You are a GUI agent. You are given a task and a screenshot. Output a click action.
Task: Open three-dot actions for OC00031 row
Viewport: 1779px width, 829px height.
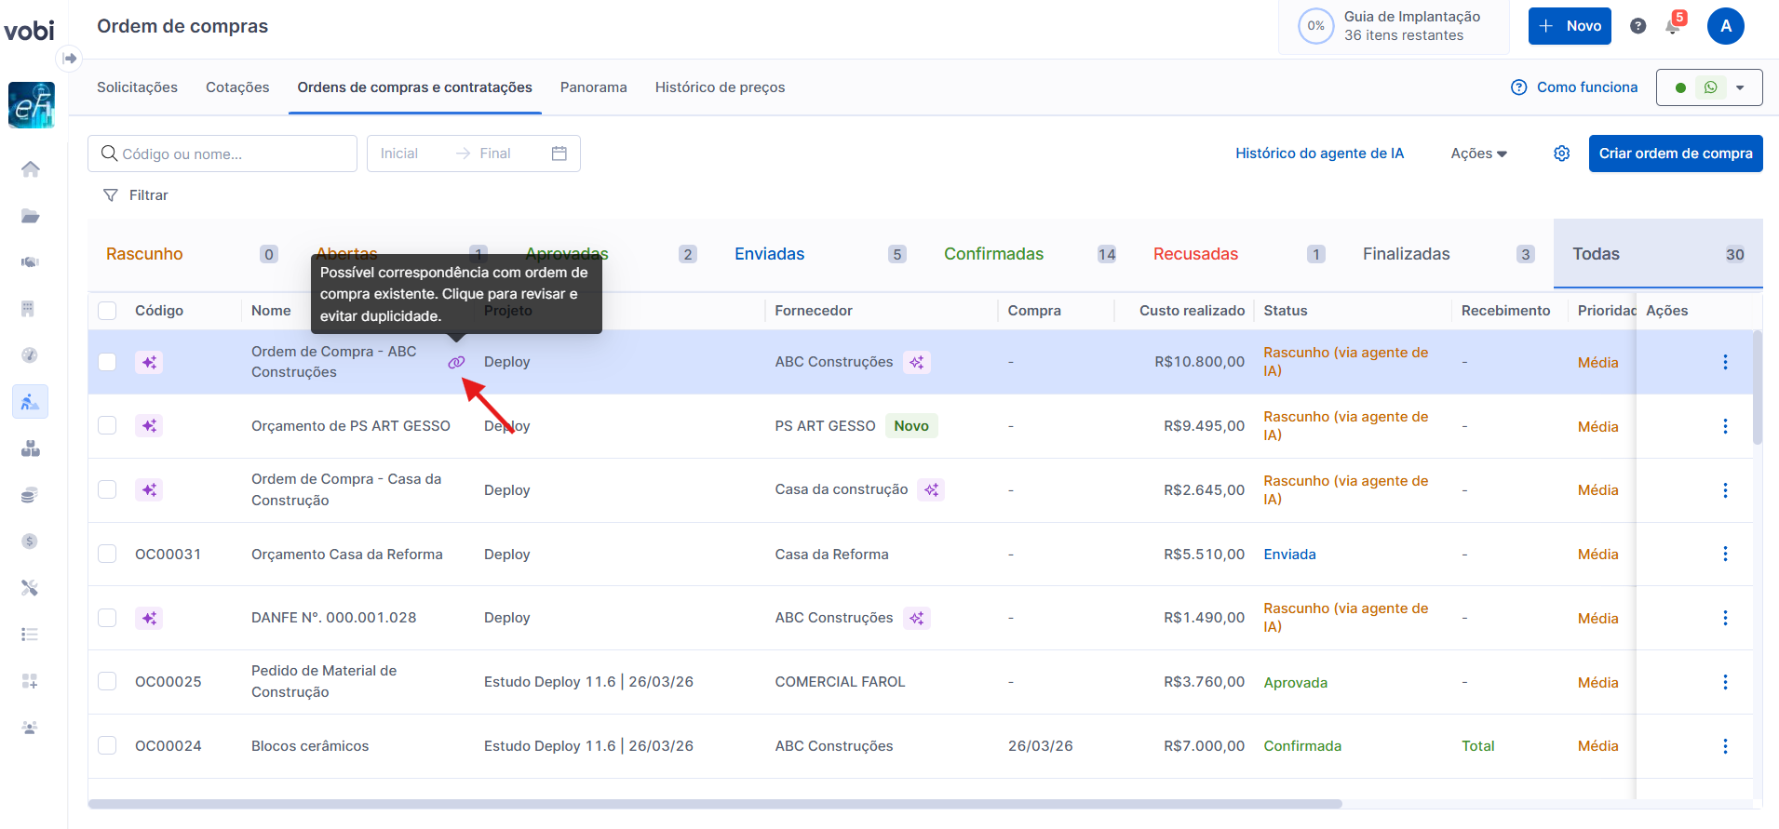1725,554
